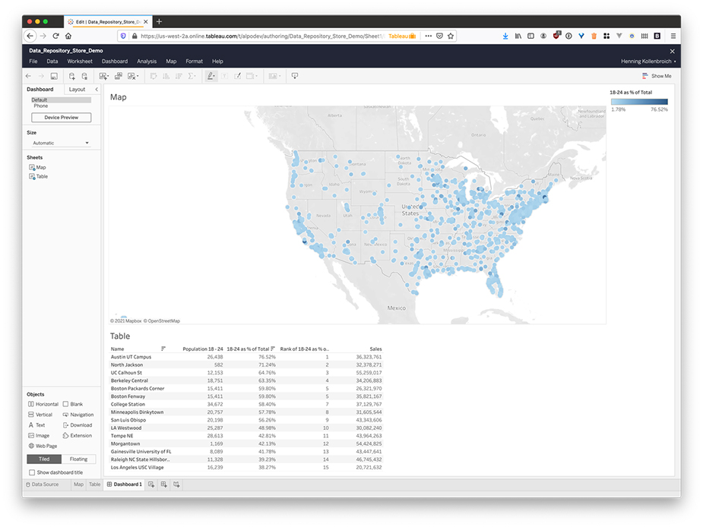Click the Clear Sheet toolbar icon
Image resolution: width=703 pixels, height=527 pixels.
tap(133, 76)
